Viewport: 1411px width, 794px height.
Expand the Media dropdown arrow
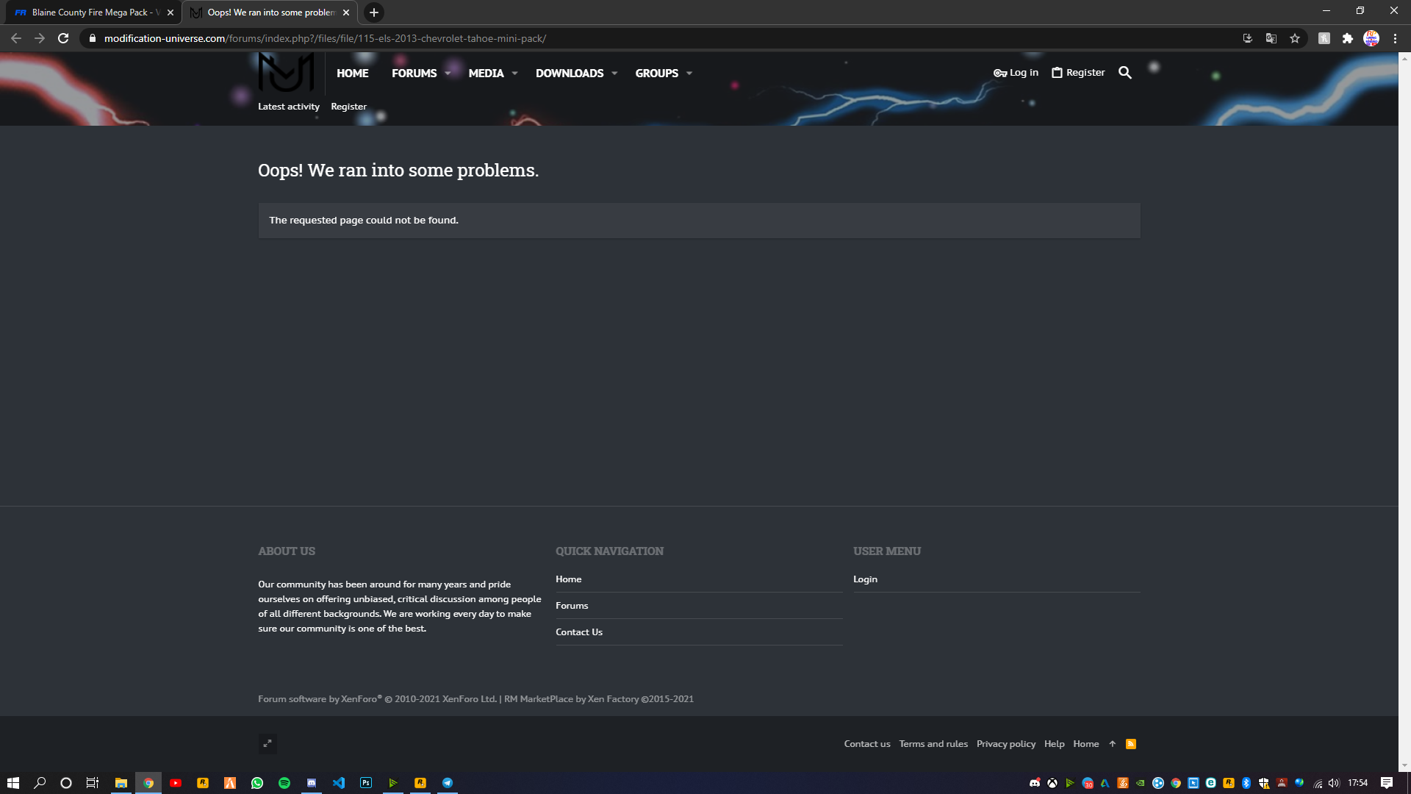click(x=514, y=74)
